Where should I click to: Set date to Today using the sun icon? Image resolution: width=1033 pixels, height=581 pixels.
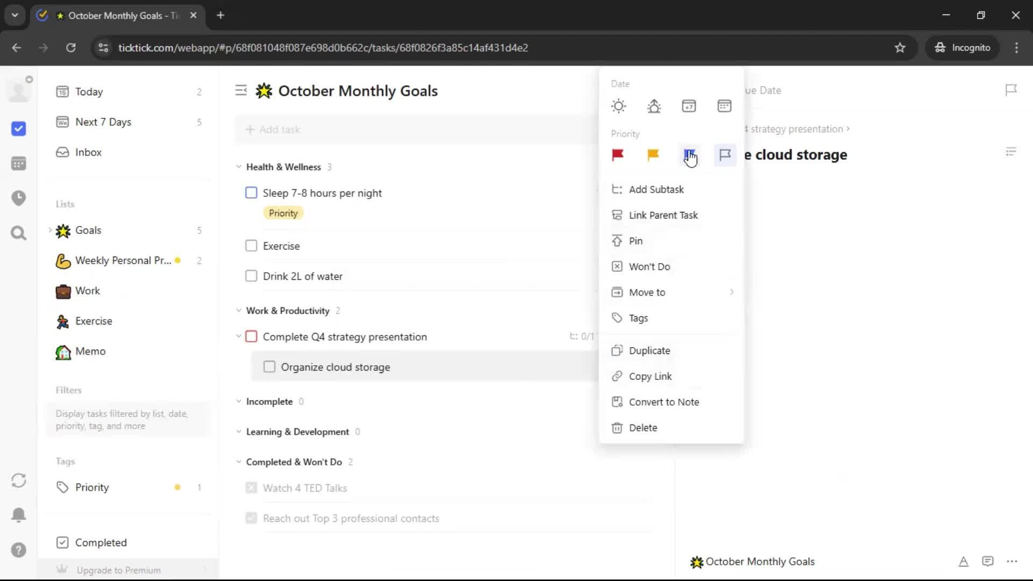pos(619,106)
